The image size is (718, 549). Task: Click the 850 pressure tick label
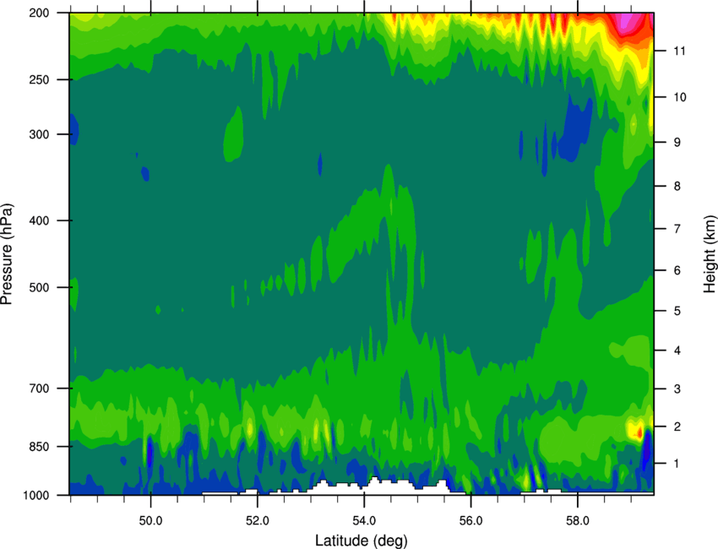pos(39,447)
